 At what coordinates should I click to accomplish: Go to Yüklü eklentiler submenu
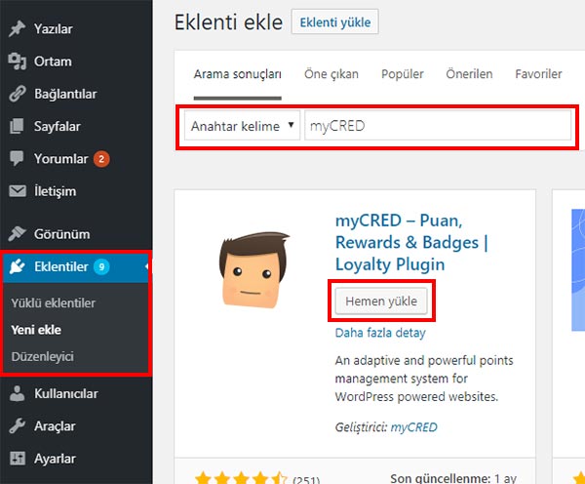click(x=54, y=302)
